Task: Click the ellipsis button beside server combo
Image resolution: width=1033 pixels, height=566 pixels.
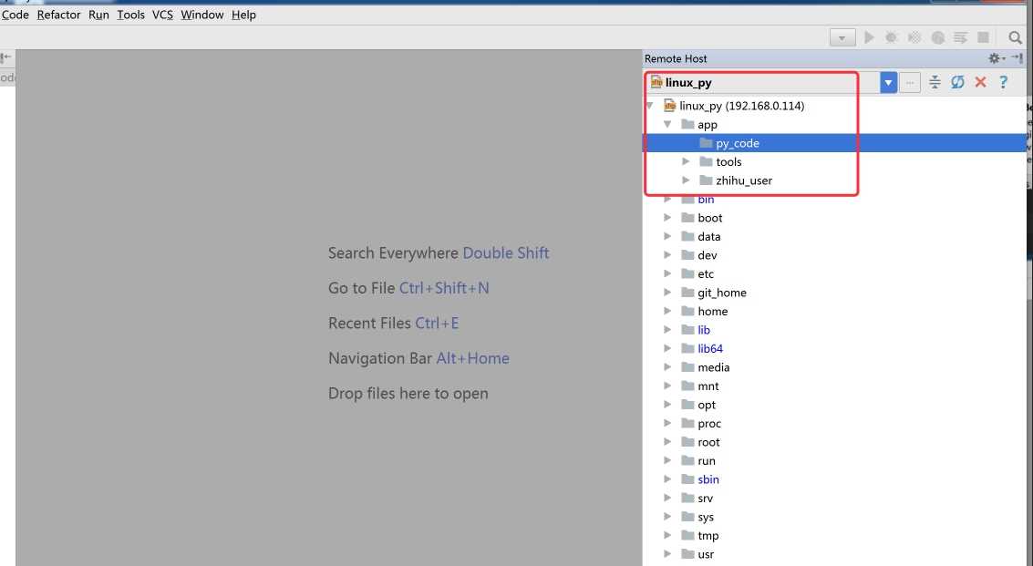Action: tap(910, 82)
